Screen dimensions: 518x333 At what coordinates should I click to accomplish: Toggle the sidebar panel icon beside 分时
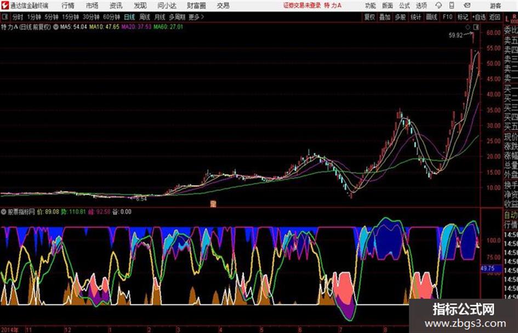point(5,17)
